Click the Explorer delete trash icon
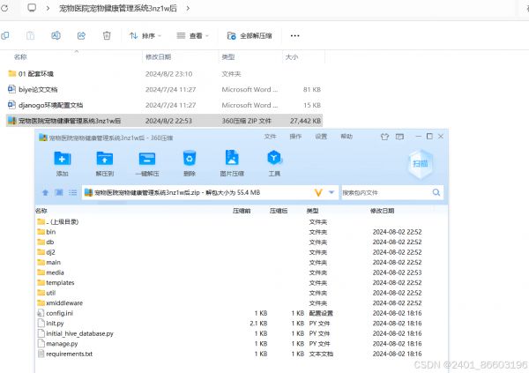Image resolution: width=529 pixels, height=373 pixels. point(107,35)
